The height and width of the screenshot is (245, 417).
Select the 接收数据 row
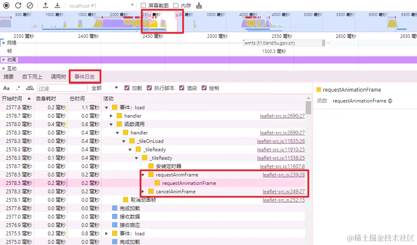click(153, 216)
